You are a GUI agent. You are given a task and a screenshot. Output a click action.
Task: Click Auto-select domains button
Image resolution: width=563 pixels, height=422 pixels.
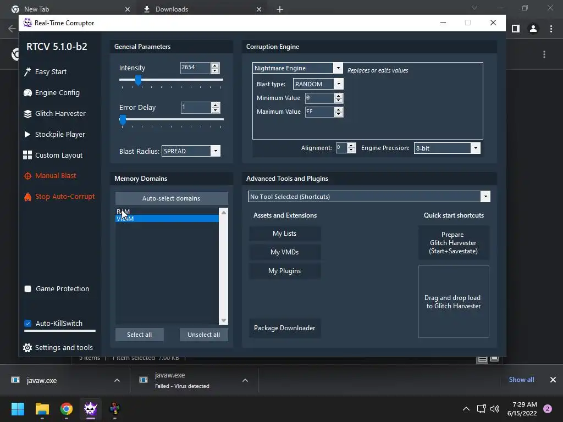point(172,198)
